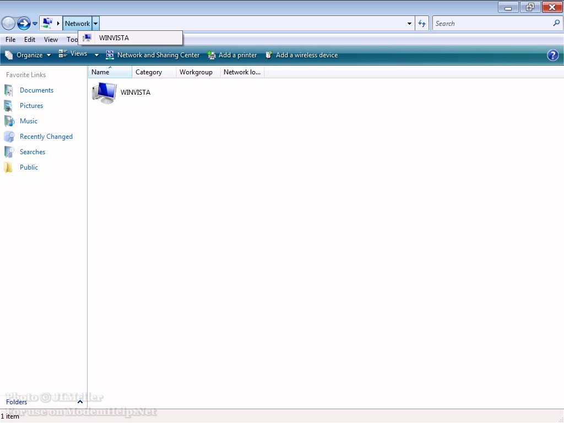Open the Help question mark icon
564x423 pixels.
[x=552, y=55]
